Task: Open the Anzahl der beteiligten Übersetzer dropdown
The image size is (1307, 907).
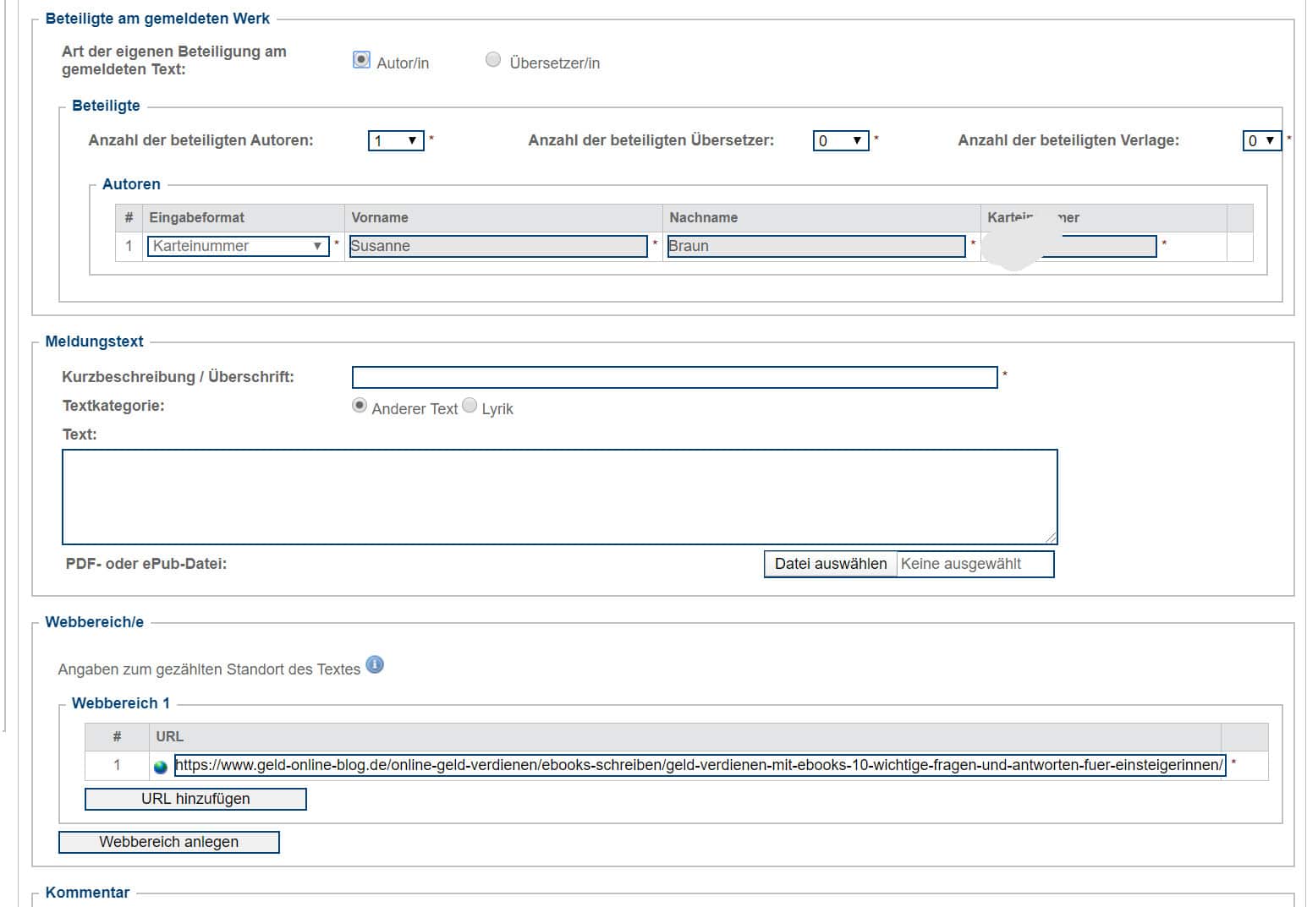Action: (x=840, y=140)
